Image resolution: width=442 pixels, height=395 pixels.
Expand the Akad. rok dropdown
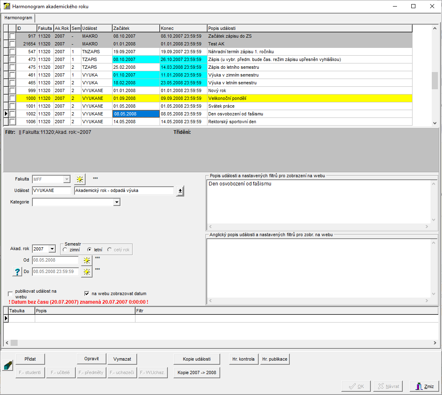(x=52, y=249)
